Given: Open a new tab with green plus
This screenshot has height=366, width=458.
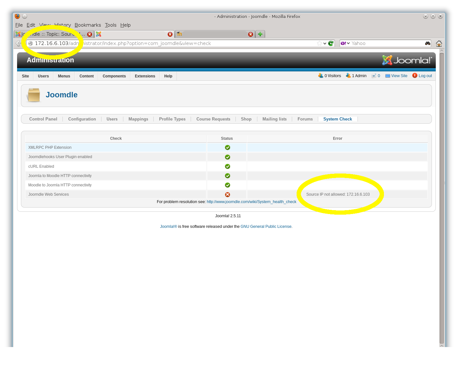Looking at the screenshot, I should (260, 34).
